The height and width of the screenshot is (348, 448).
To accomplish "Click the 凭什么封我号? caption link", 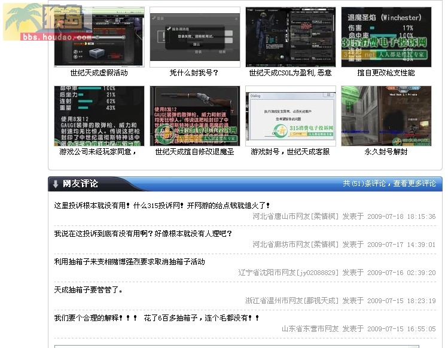I will [194, 73].
